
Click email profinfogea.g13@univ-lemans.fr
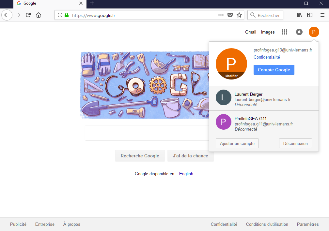pyautogui.click(x=283, y=50)
